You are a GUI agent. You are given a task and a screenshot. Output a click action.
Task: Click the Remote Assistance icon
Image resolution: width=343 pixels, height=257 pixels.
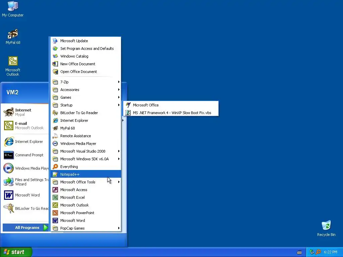55,136
